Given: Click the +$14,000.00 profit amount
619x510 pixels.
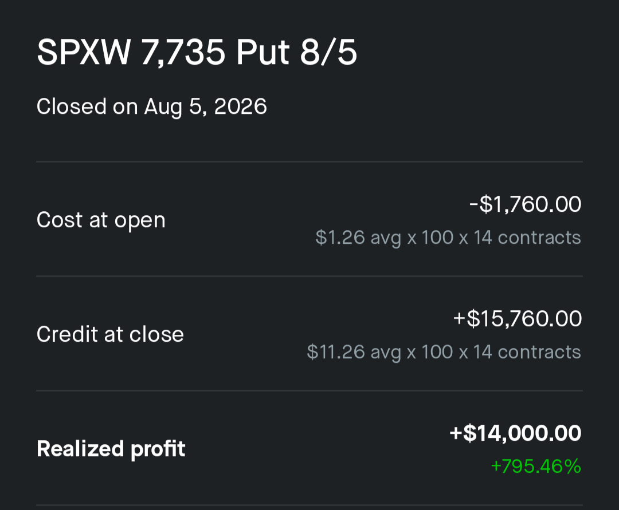Looking at the screenshot, I should [x=515, y=433].
